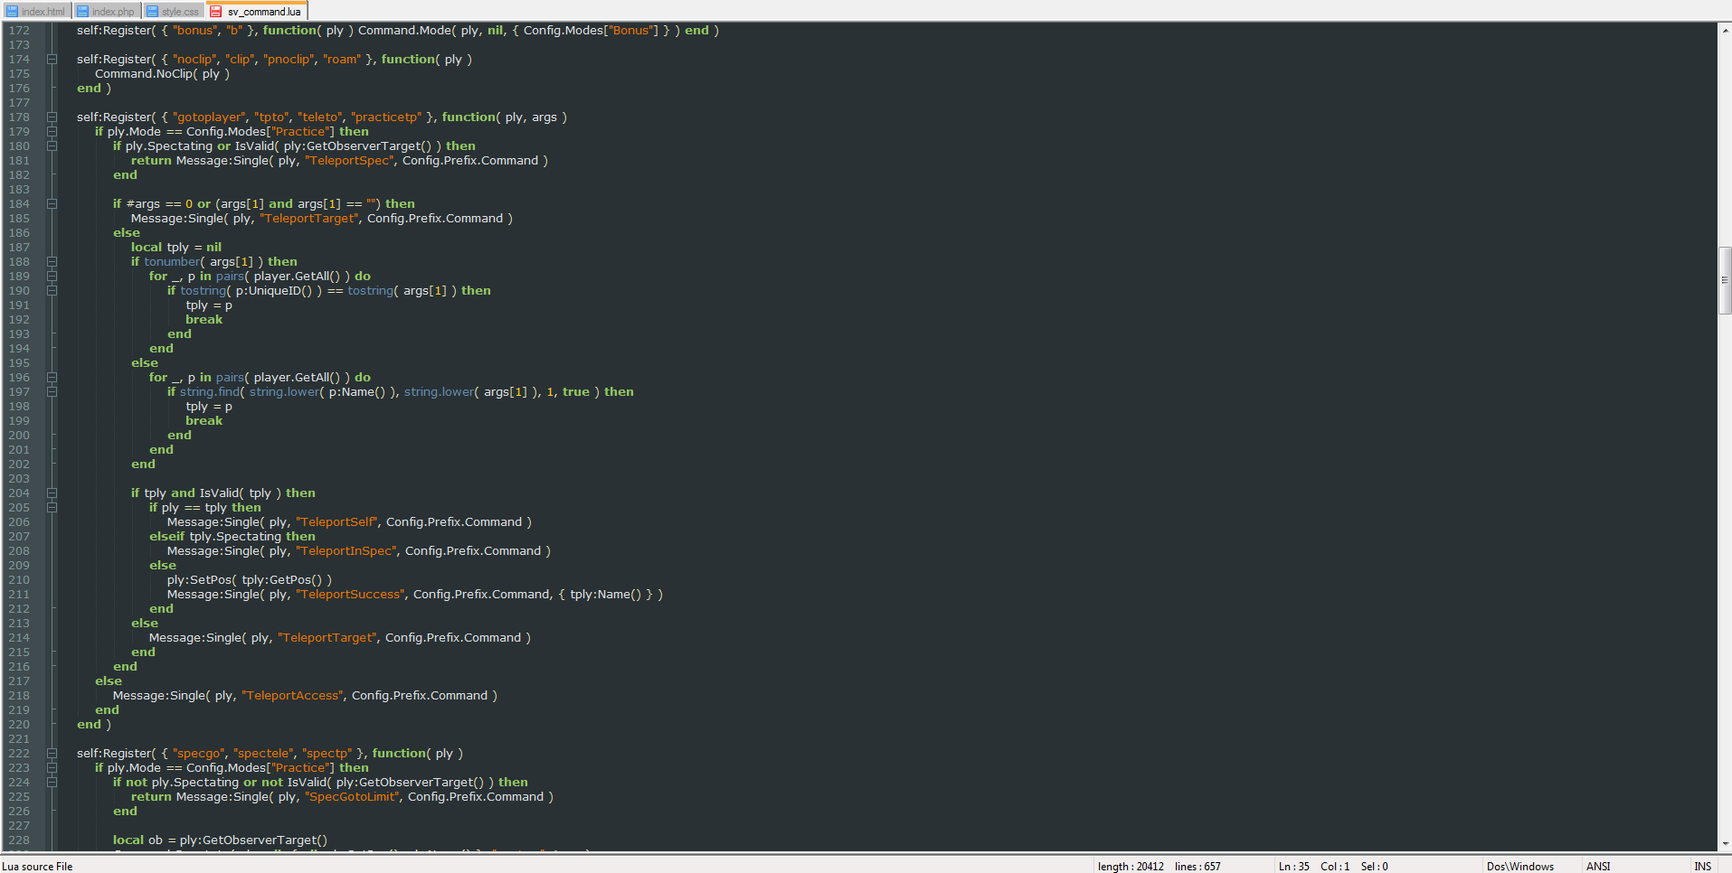Click the blue disk icon on index.html tab
This screenshot has width=1732, height=873.
point(13,12)
